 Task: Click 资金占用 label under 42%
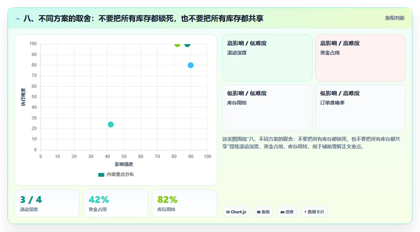click(97, 210)
